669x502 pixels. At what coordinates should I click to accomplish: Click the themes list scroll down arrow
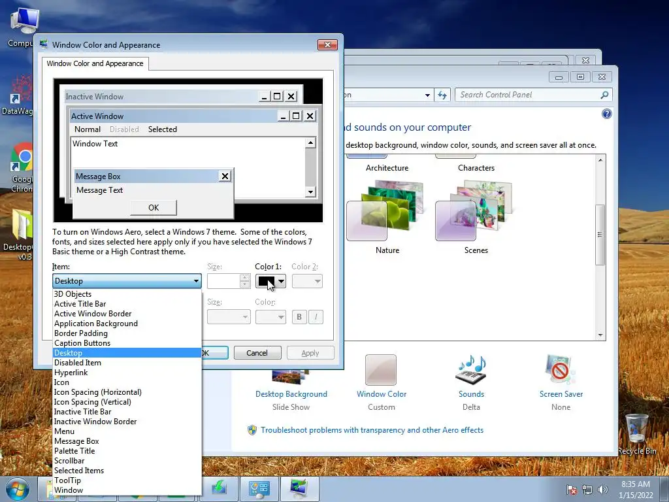click(600, 335)
